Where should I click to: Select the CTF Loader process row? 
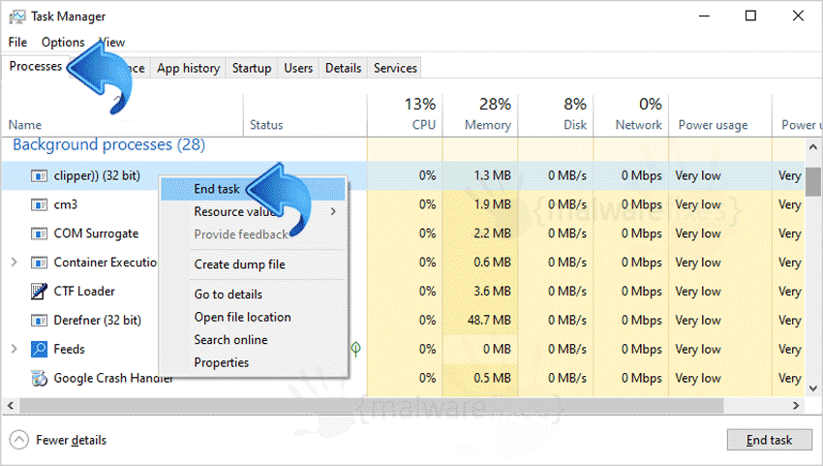403,291
